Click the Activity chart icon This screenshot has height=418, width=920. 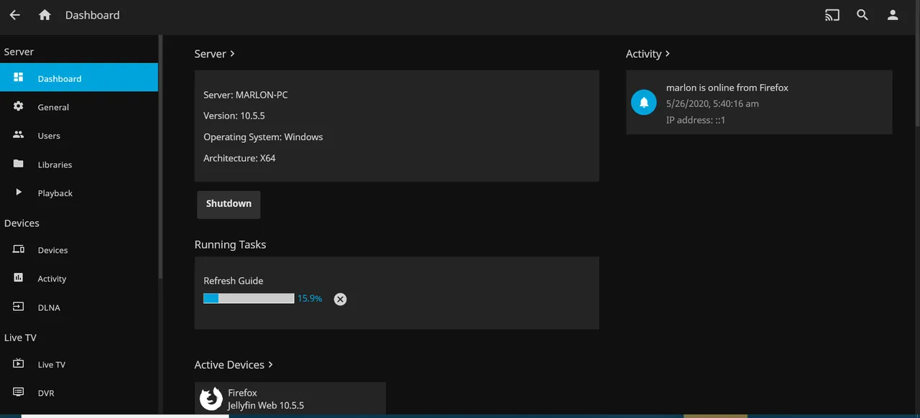pos(19,278)
